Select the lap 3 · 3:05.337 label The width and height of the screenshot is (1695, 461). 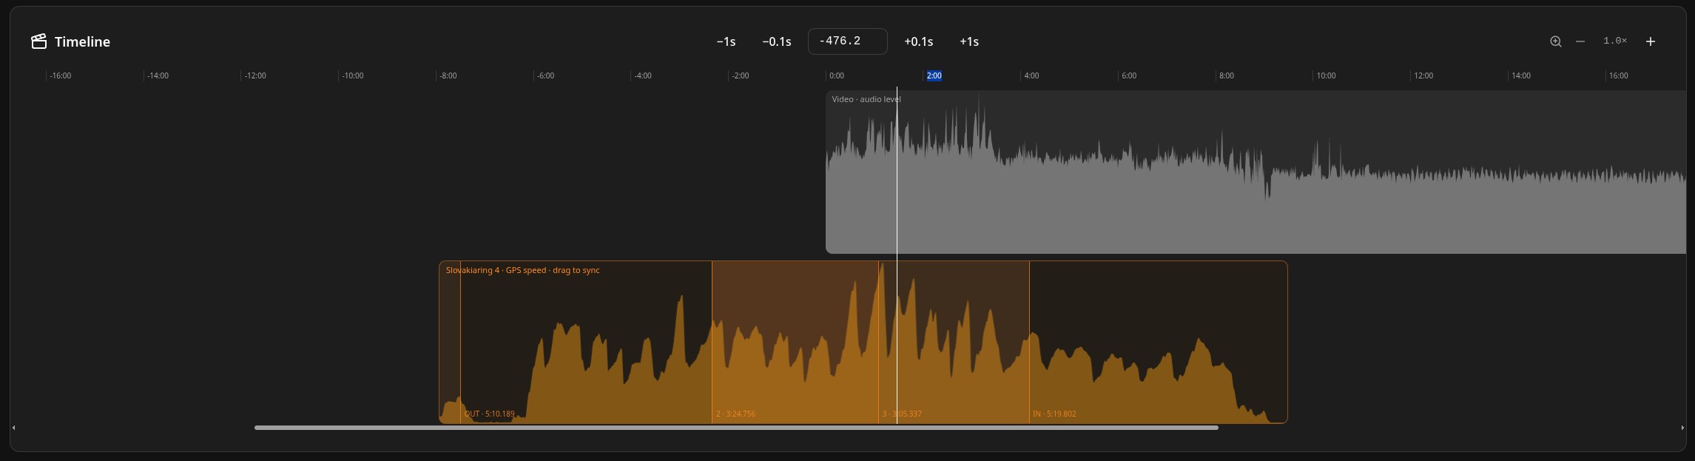pyautogui.click(x=902, y=414)
